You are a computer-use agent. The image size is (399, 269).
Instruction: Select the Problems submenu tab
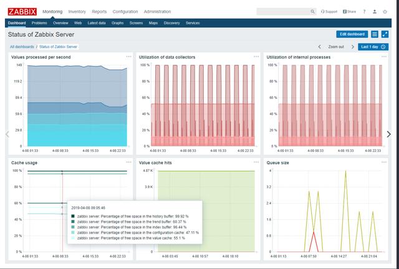tap(39, 23)
